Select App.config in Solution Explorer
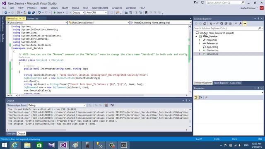The height and width of the screenshot is (149, 265). pyautogui.click(x=212, y=47)
